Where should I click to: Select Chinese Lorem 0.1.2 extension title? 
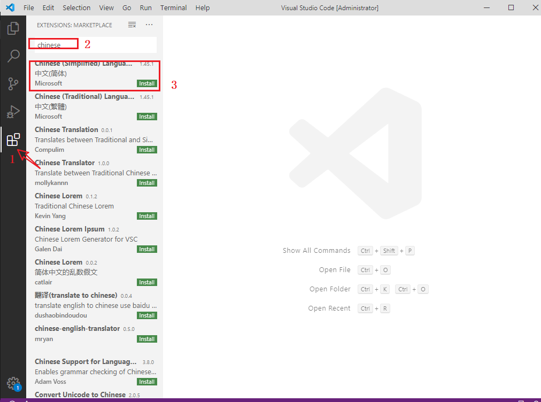point(59,196)
